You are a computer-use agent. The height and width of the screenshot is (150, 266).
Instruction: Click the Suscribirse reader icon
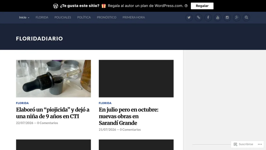[x=235, y=144]
